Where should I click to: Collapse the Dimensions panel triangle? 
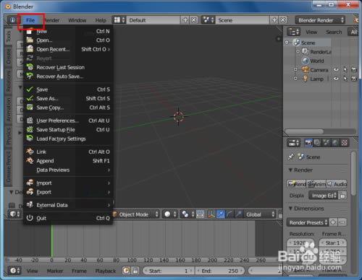(x=290, y=209)
